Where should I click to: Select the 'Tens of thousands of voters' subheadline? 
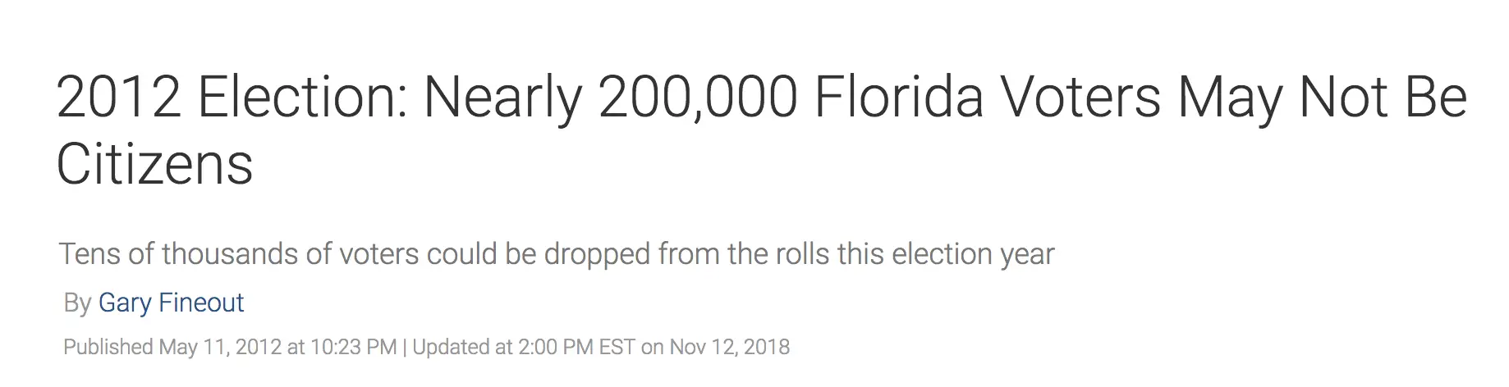pos(557,255)
